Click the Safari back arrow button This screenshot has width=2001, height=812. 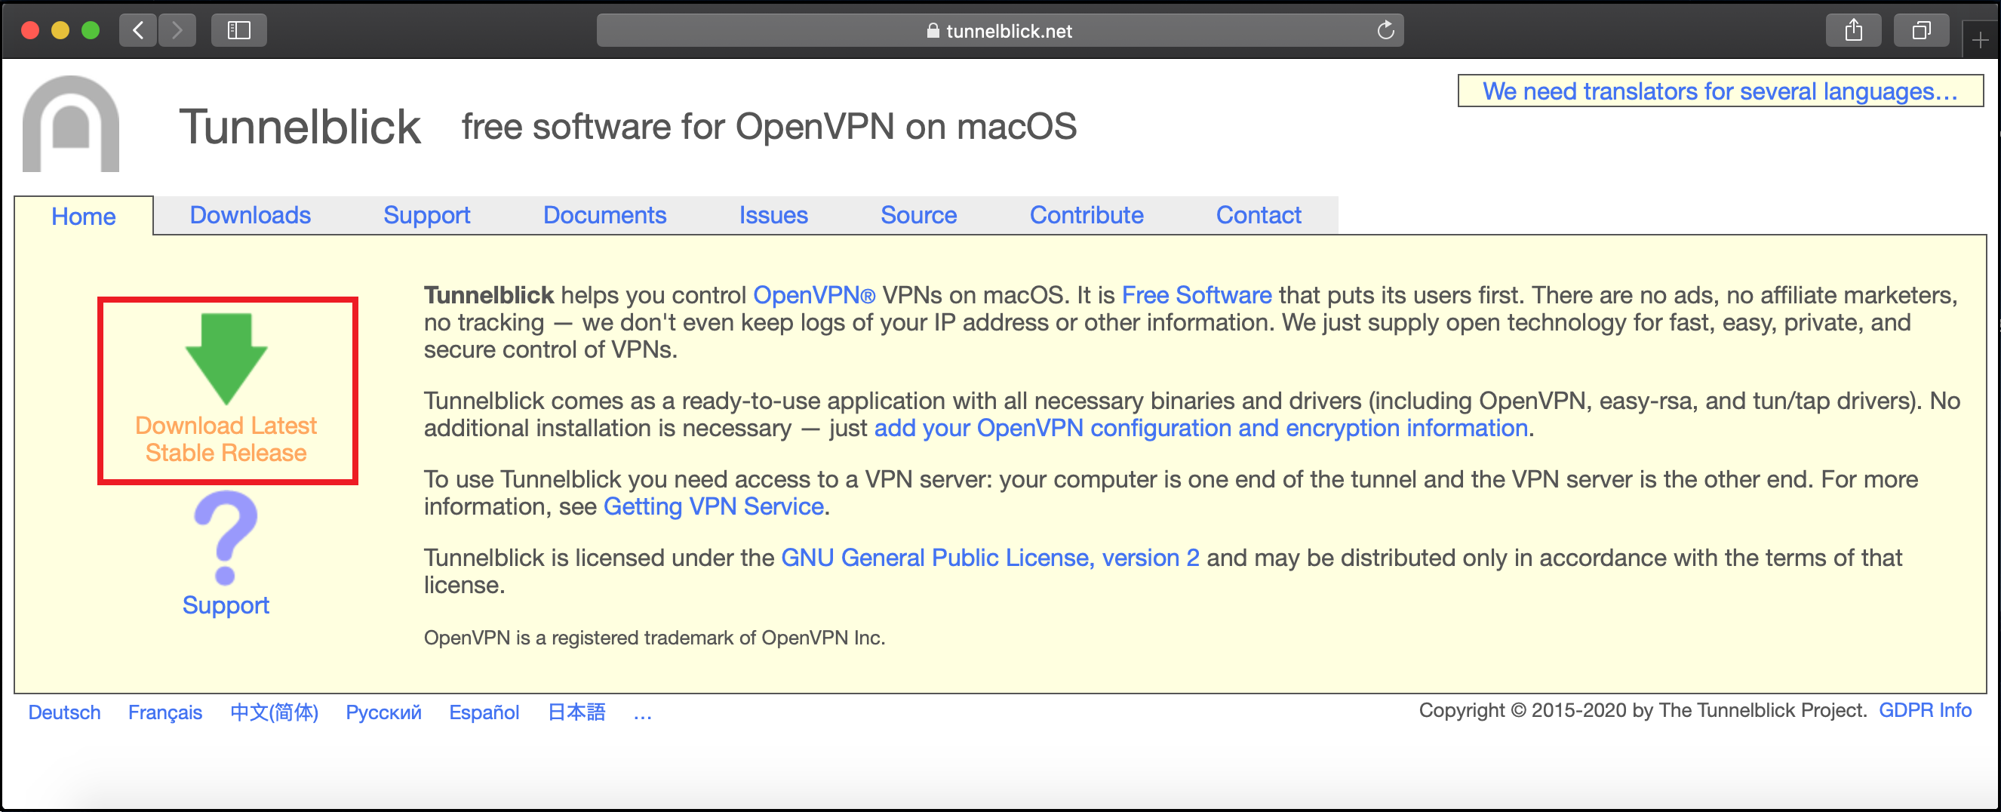click(x=138, y=30)
